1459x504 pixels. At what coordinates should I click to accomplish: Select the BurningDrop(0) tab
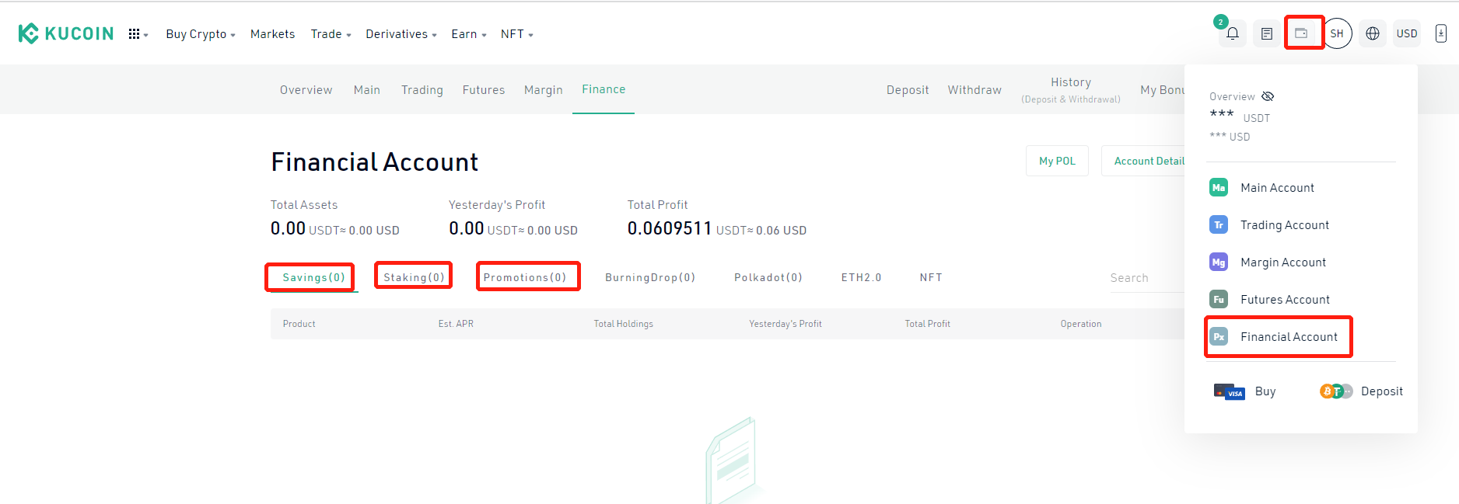pos(650,277)
